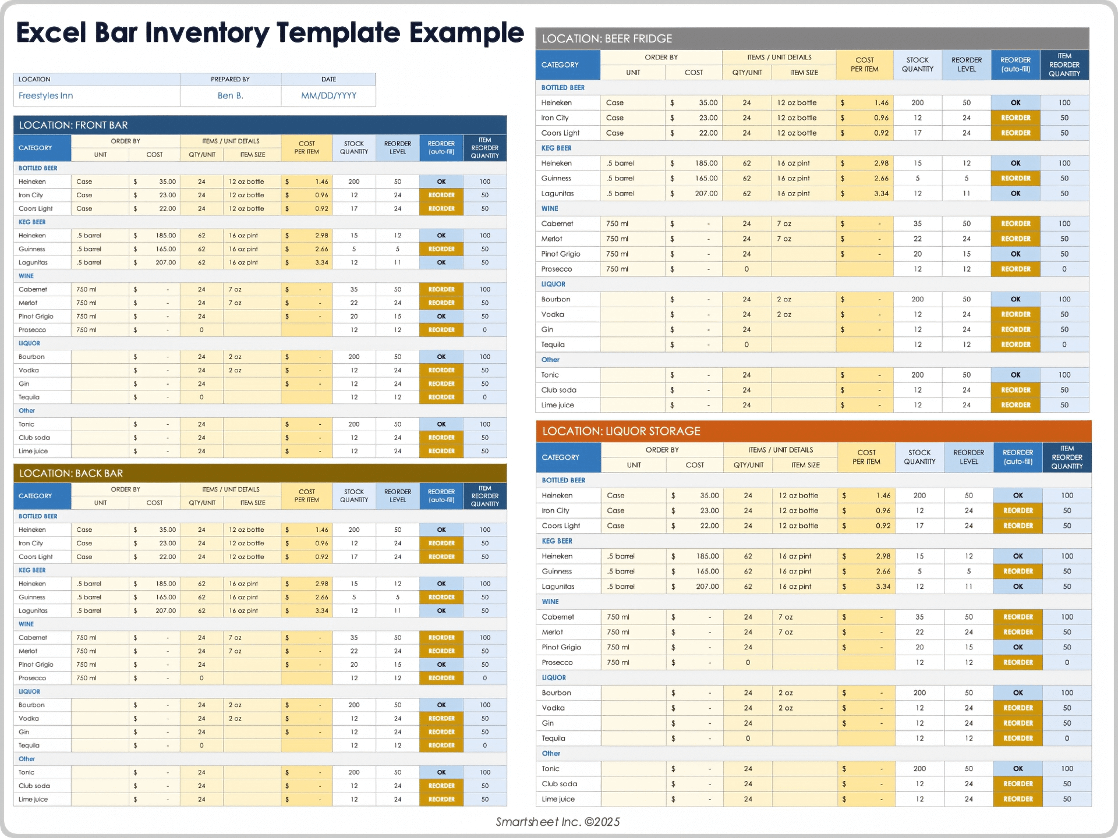
Task: Click the OK badge for Lagunitas in Back Bar
Action: coord(441,610)
